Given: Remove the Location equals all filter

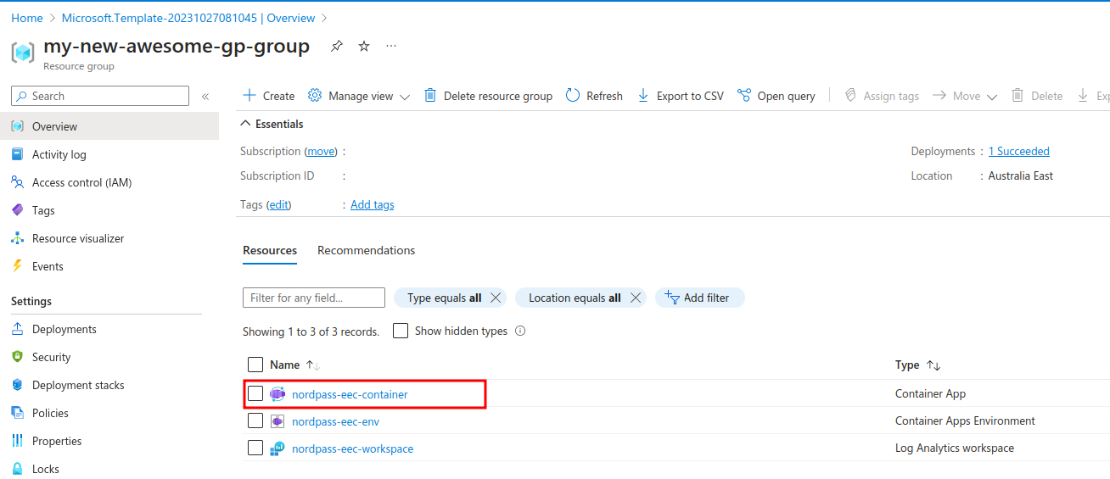Looking at the screenshot, I should click(x=636, y=298).
